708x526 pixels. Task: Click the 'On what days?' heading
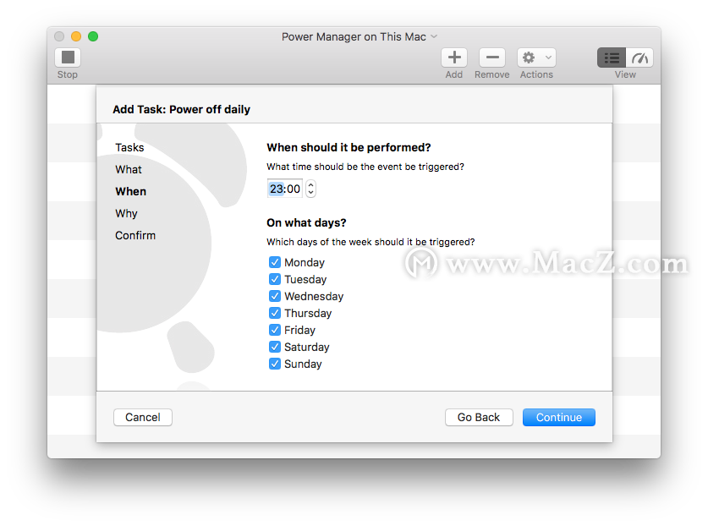pyautogui.click(x=306, y=222)
